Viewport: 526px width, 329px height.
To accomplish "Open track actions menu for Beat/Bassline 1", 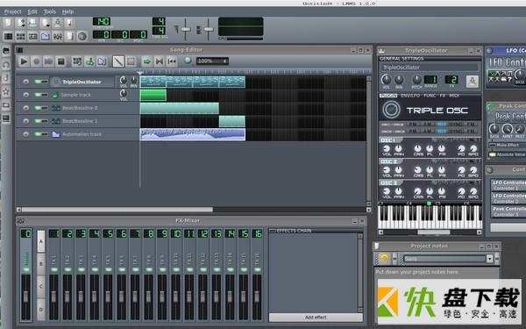I will [x=25, y=121].
